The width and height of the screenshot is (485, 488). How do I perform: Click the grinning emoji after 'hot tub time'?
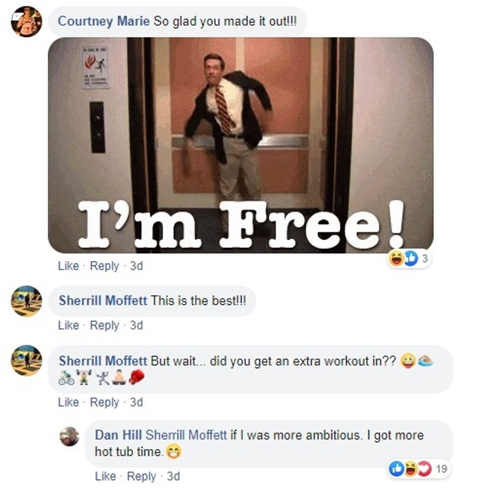pyautogui.click(x=173, y=452)
